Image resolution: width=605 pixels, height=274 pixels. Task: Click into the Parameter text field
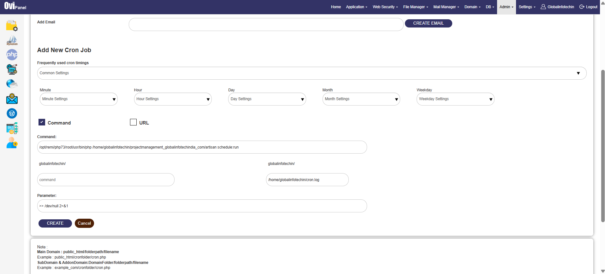(x=202, y=206)
